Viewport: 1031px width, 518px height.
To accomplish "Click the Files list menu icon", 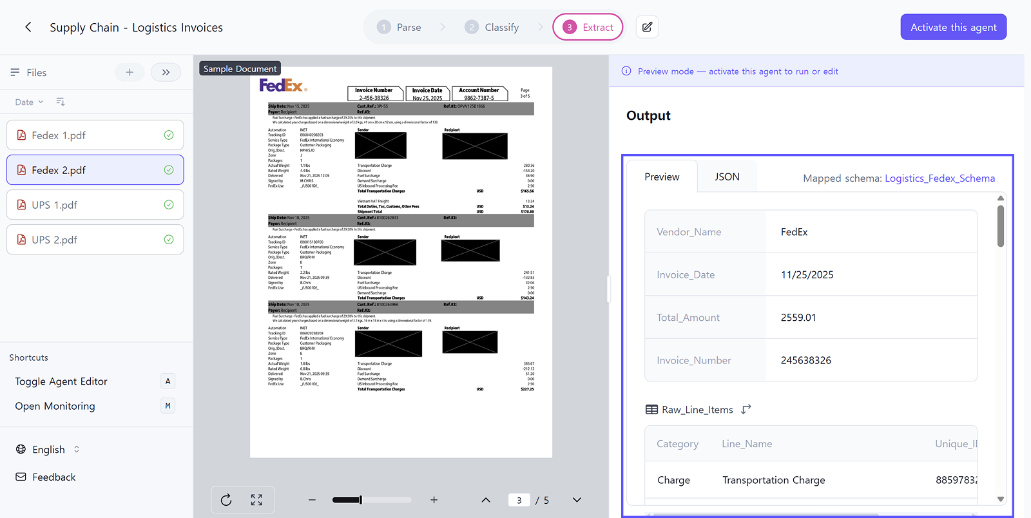I will (15, 72).
